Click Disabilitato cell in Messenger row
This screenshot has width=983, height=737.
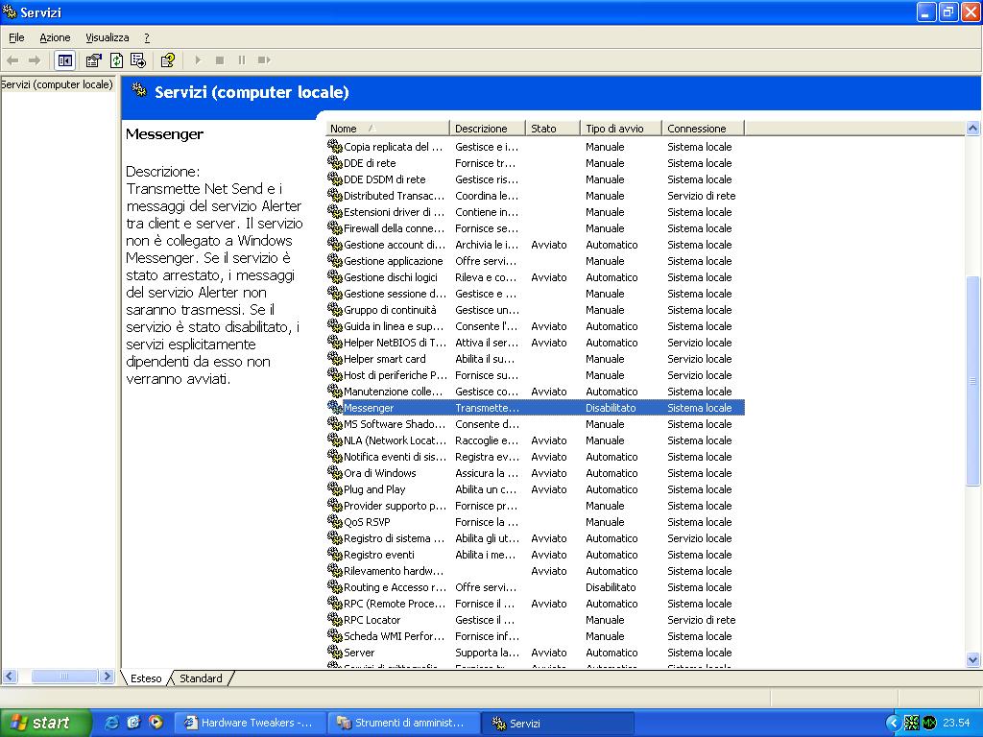(611, 408)
